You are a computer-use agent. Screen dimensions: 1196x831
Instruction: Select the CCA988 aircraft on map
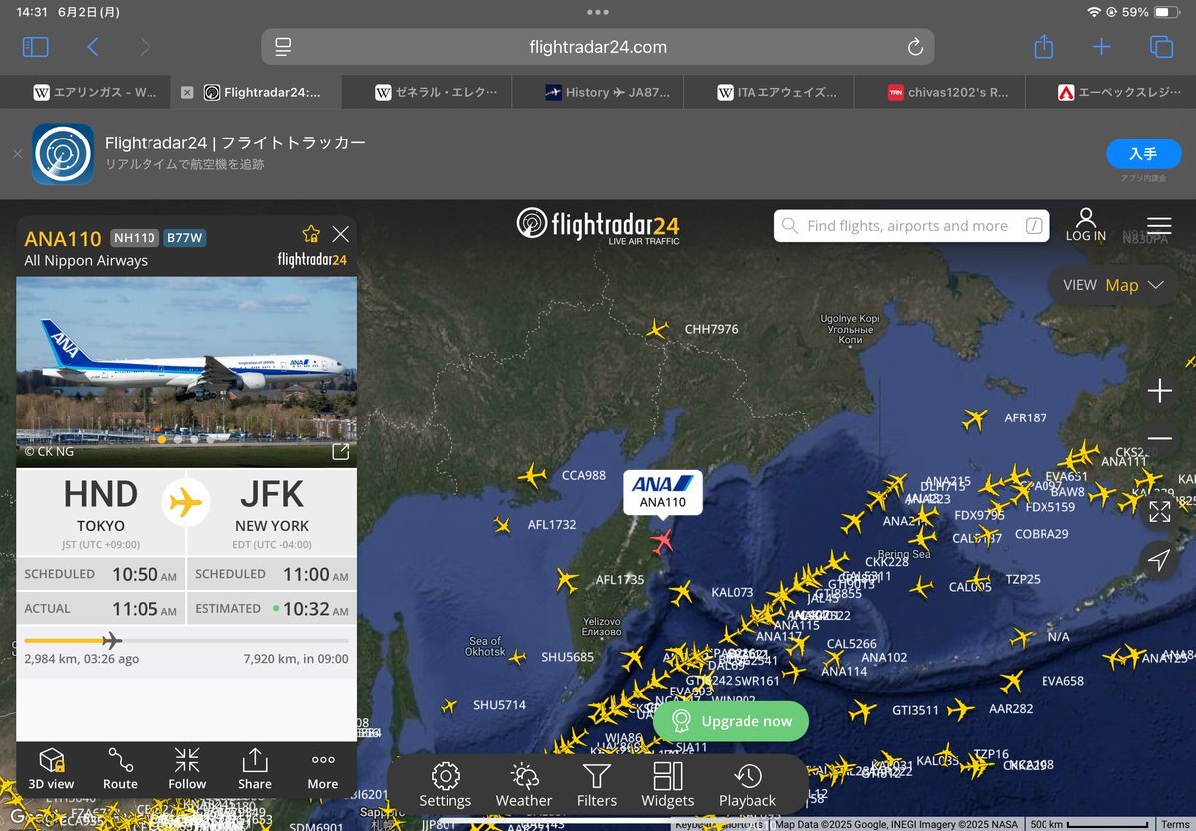pyautogui.click(x=533, y=475)
